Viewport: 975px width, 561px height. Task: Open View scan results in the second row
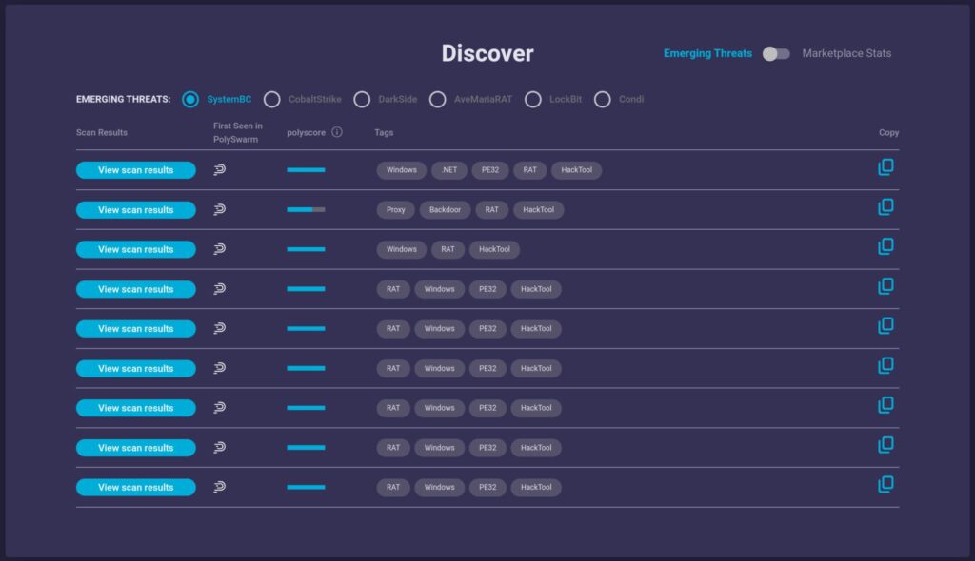click(136, 210)
